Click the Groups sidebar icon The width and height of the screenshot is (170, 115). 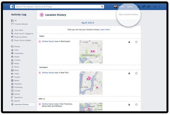pyautogui.click(x=12, y=91)
